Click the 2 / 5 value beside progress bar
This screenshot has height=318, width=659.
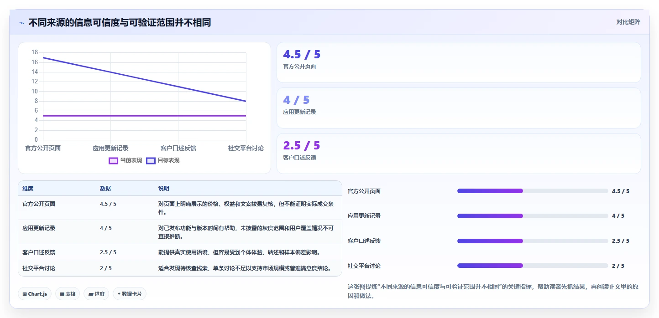click(618, 266)
